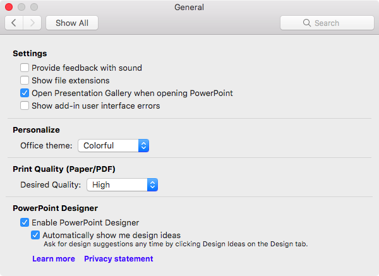This screenshot has height=276, width=379.
Task: Close the General window with red button
Action: pos(9,7)
